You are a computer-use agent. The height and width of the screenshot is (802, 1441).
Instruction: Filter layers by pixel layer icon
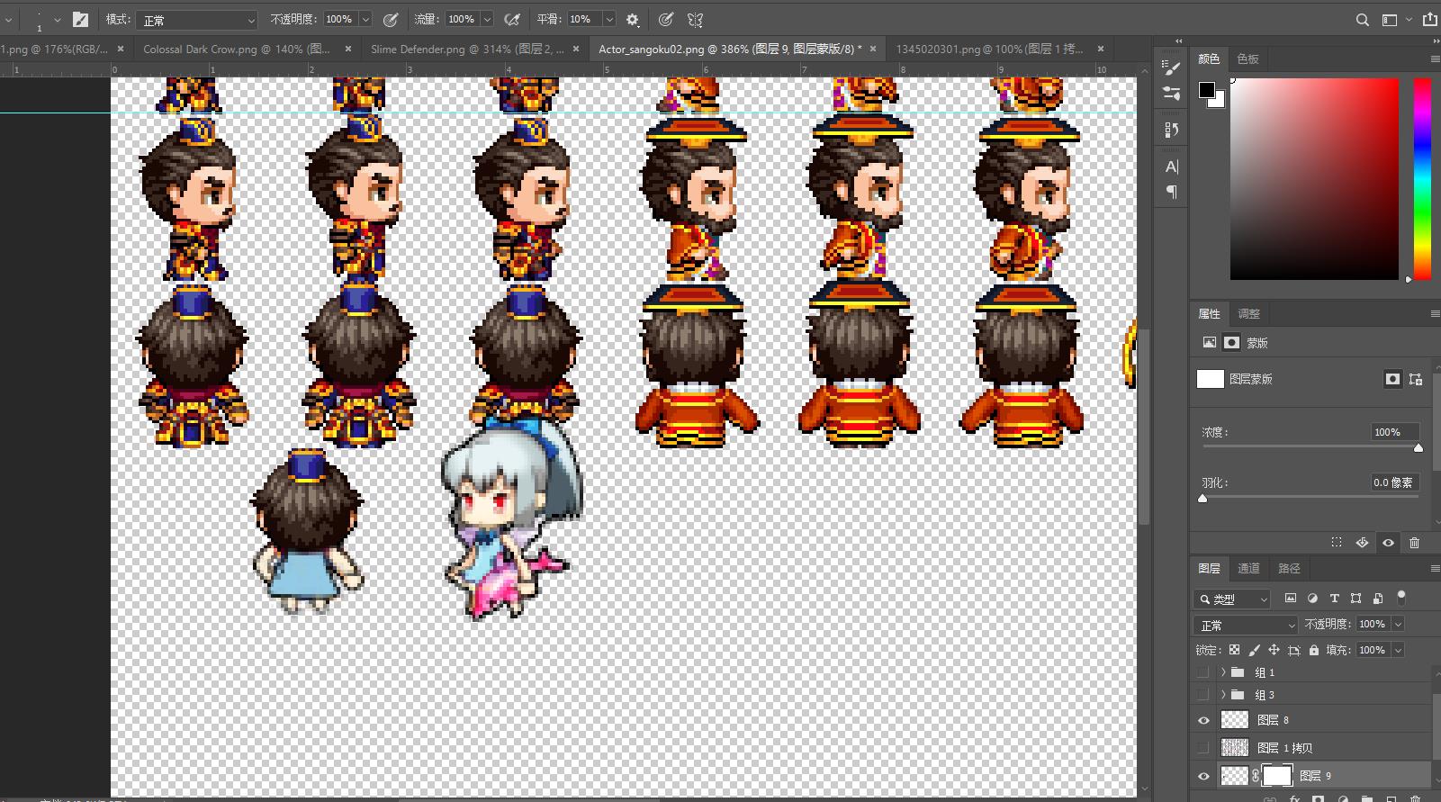[x=1291, y=598]
